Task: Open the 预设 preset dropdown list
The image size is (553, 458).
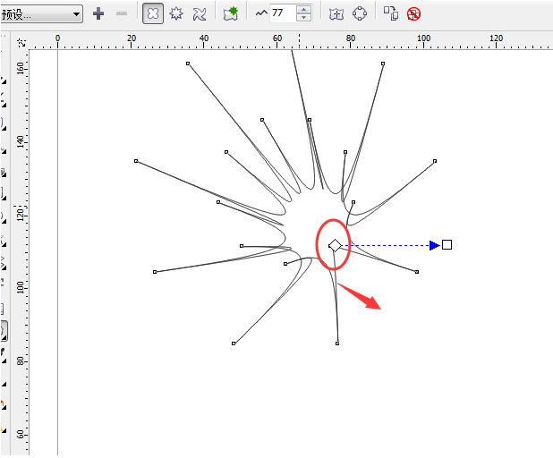Action: 41,14
